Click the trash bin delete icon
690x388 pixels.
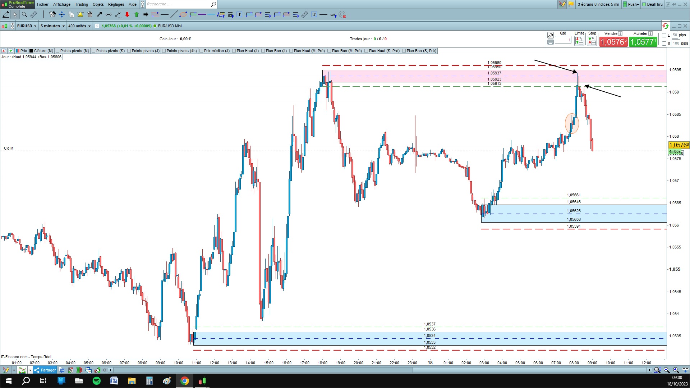click(x=90, y=15)
